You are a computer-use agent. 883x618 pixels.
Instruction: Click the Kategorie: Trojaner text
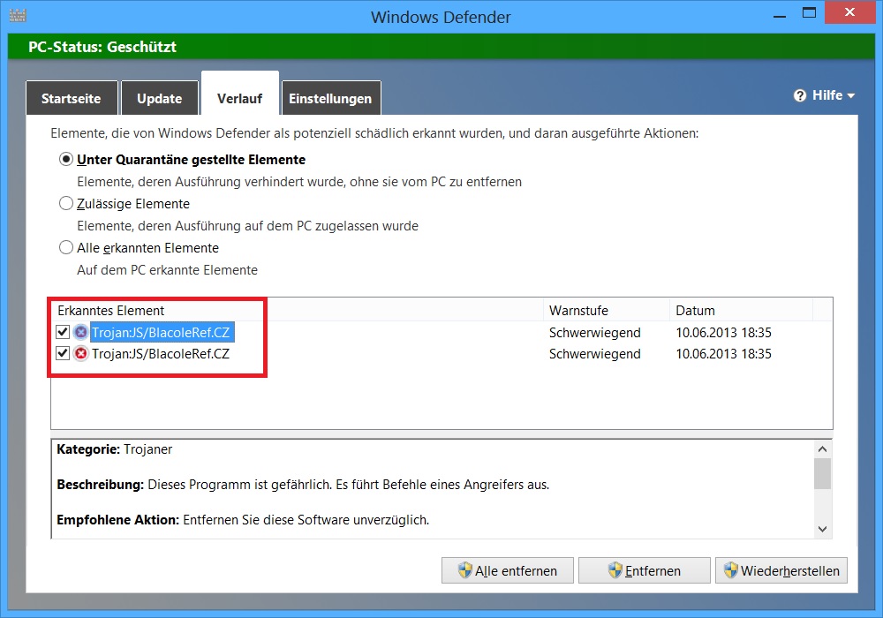(x=114, y=449)
